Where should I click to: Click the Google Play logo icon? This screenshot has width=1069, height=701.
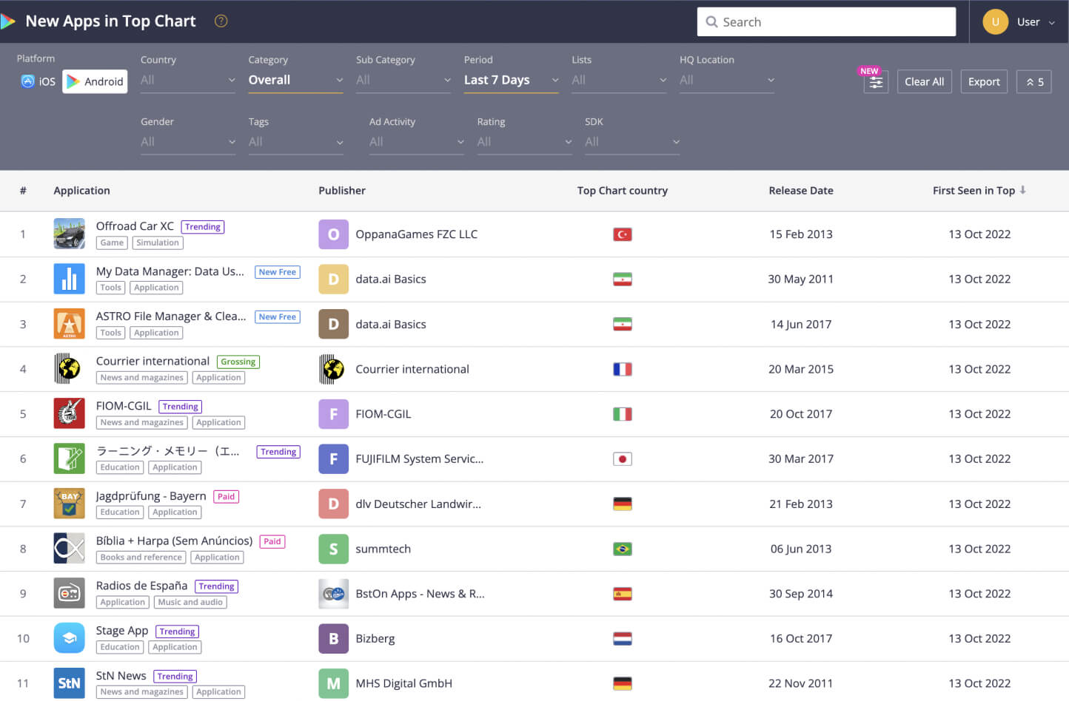[7, 21]
